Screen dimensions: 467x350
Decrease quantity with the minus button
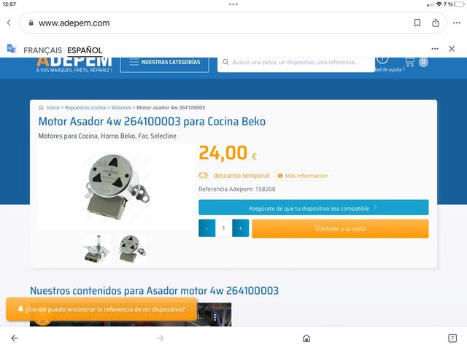tap(207, 228)
